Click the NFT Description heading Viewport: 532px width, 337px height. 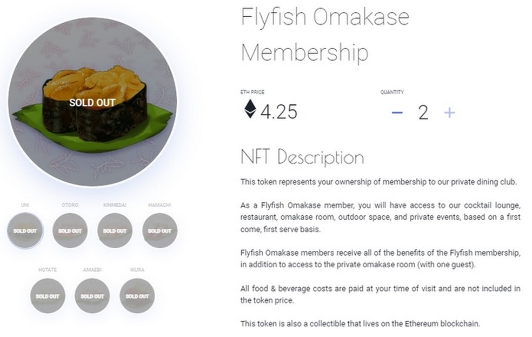pyautogui.click(x=302, y=157)
